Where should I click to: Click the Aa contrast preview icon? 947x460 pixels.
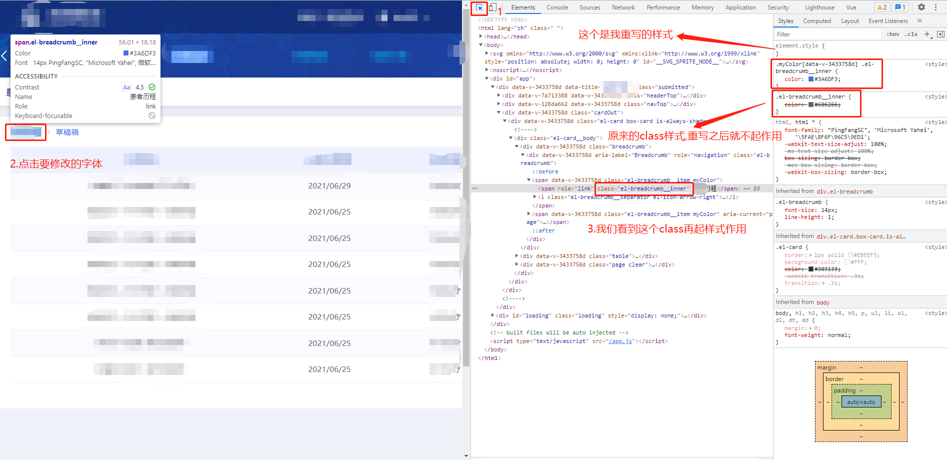click(x=126, y=87)
